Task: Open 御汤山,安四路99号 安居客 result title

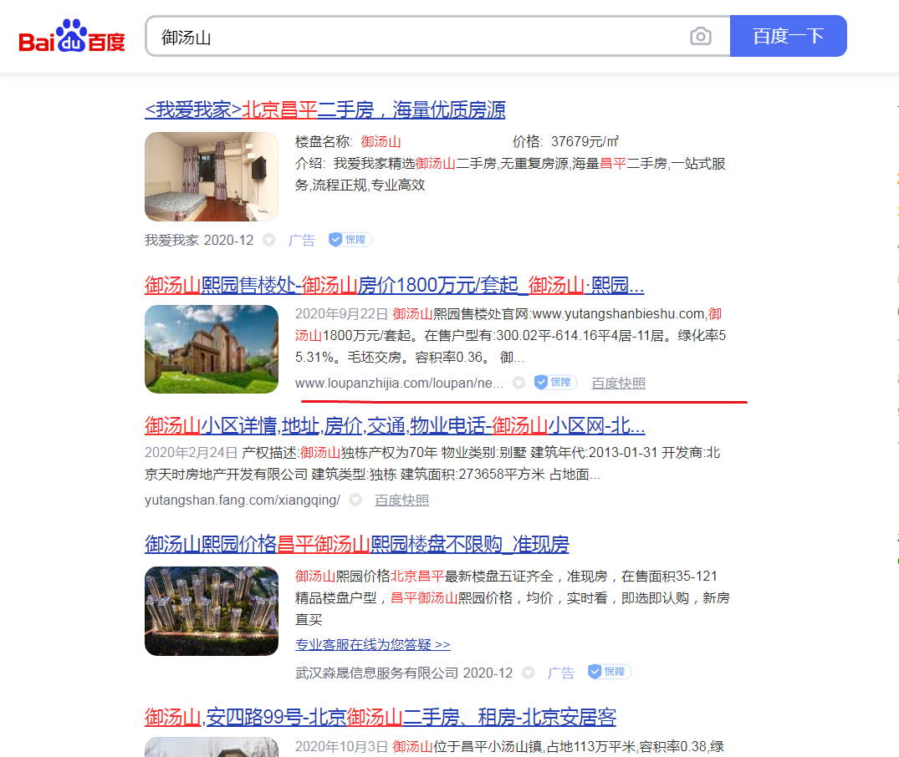Action: [x=381, y=717]
